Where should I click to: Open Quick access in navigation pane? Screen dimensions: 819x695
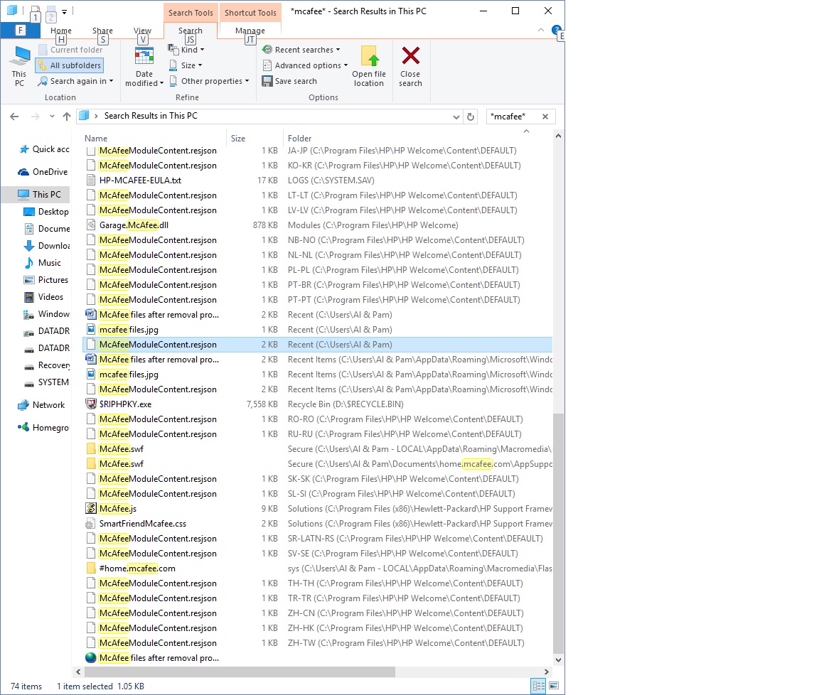pyautogui.click(x=44, y=149)
